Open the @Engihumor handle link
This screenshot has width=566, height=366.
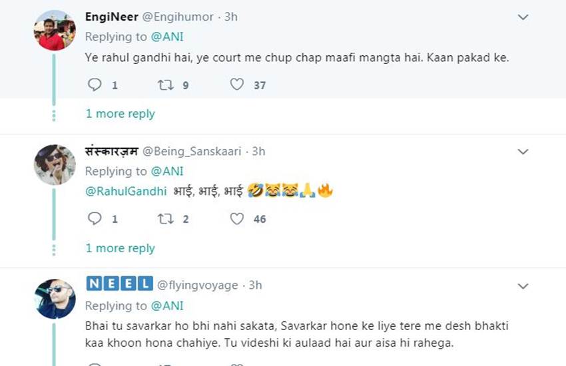176,17
